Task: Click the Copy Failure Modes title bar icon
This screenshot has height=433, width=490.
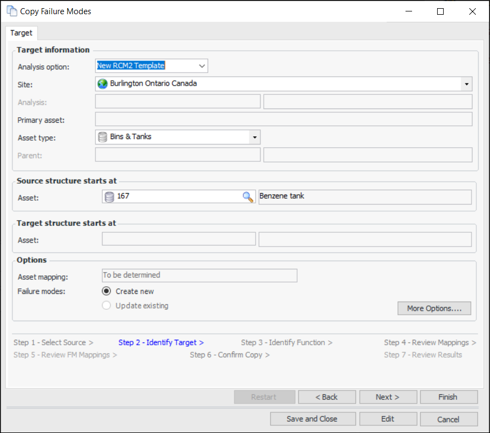Action: click(11, 11)
